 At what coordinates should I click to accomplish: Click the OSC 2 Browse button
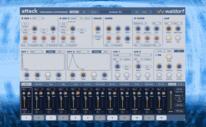tap(87, 18)
